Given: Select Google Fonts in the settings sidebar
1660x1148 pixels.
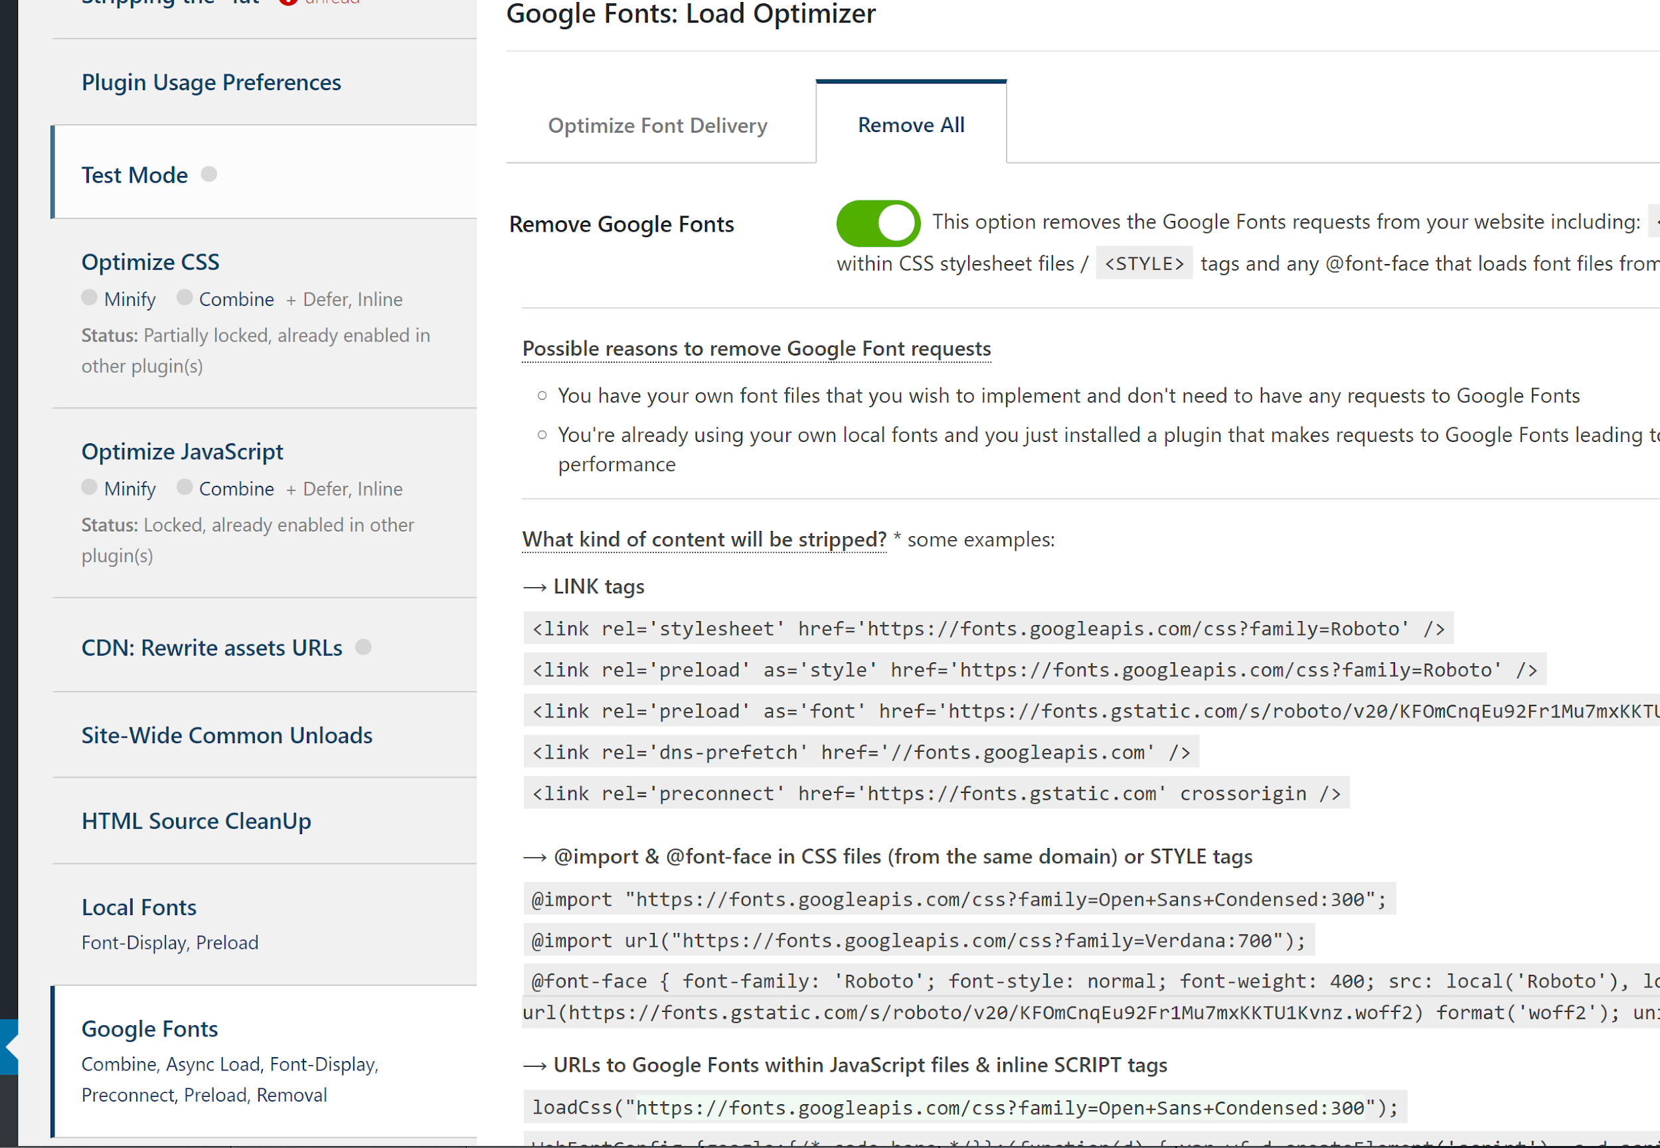Looking at the screenshot, I should point(149,1029).
